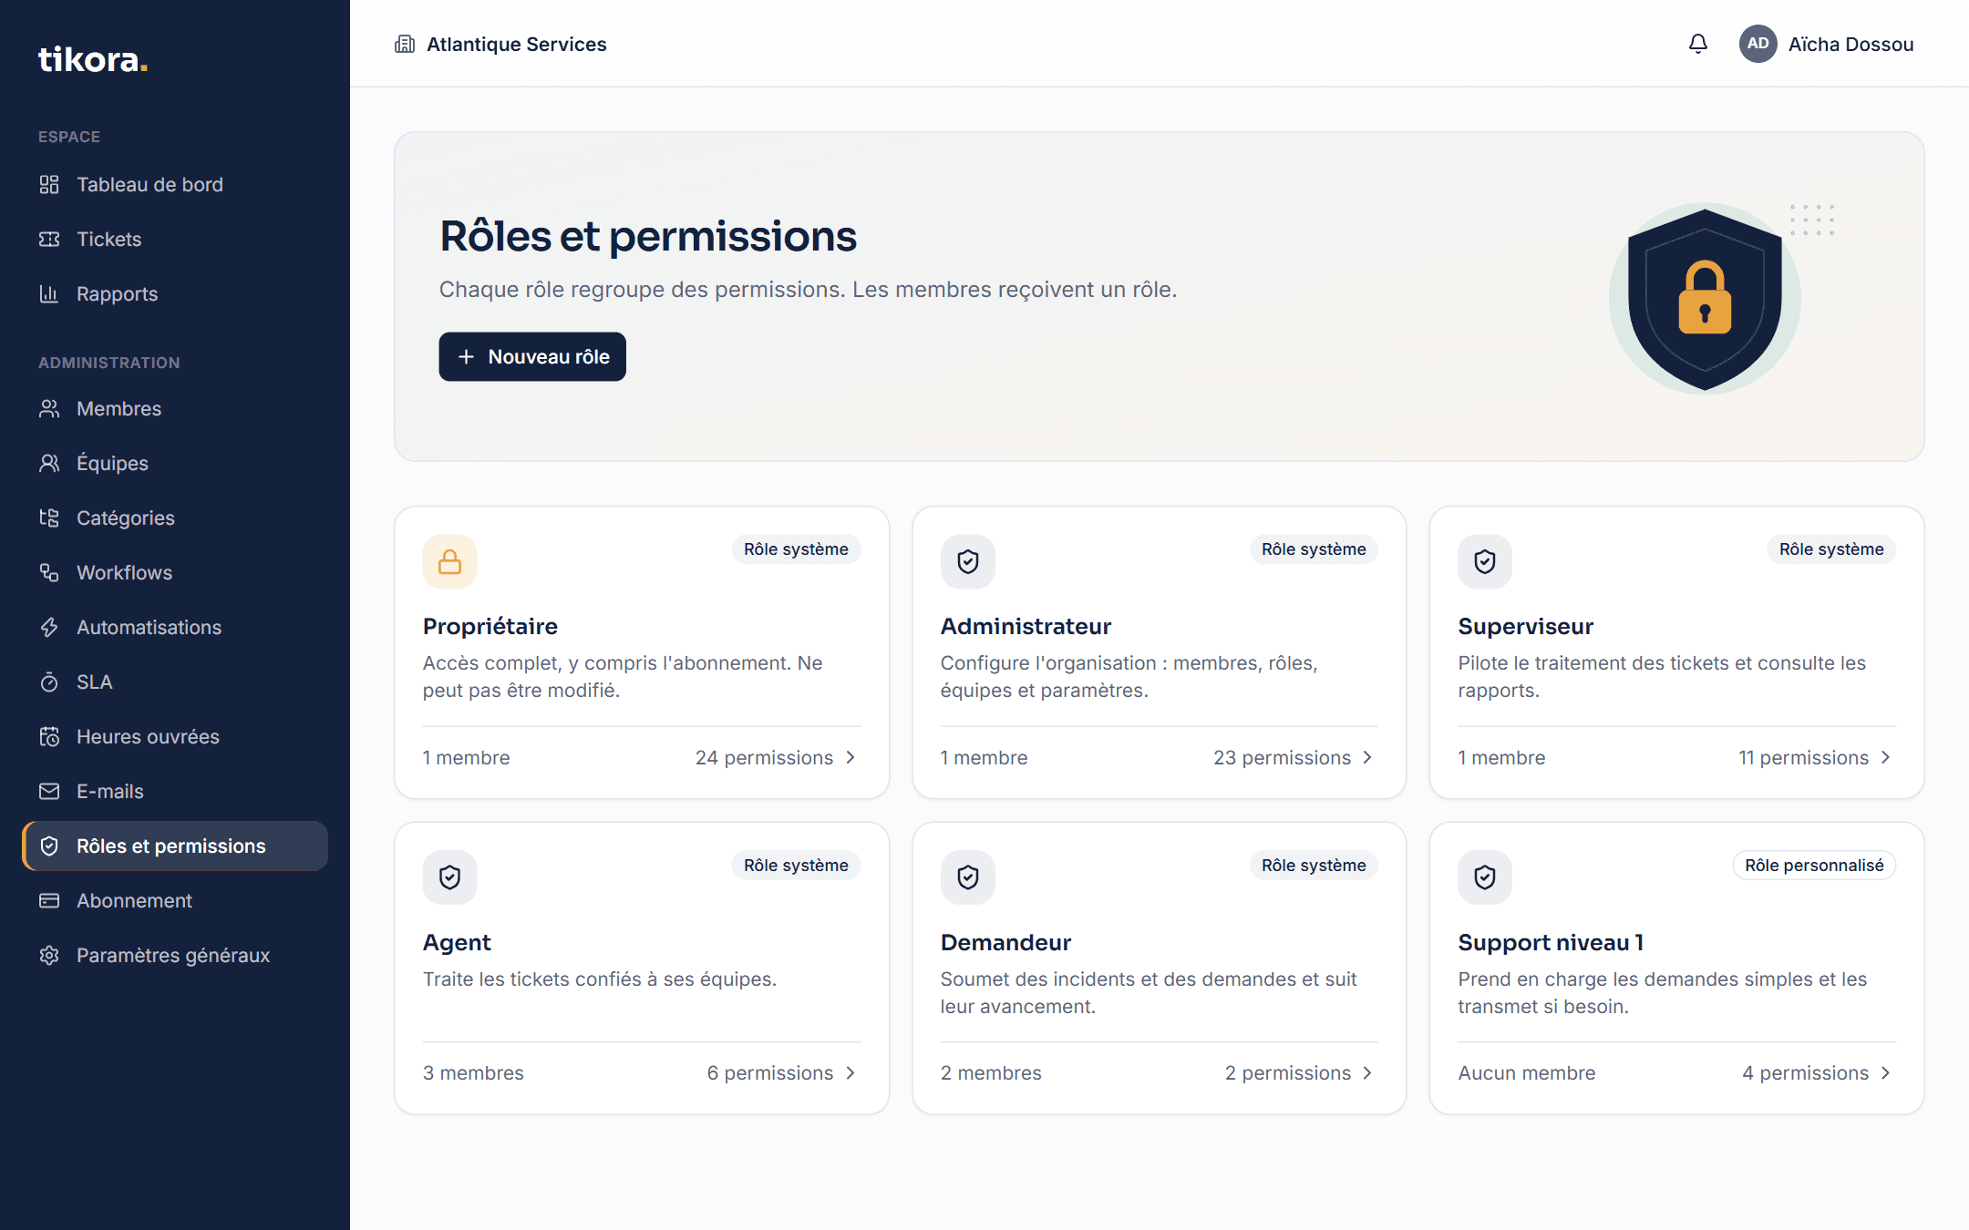This screenshot has width=1969, height=1230.
Task: Click the notifications bell icon
Action: pos(1697,44)
